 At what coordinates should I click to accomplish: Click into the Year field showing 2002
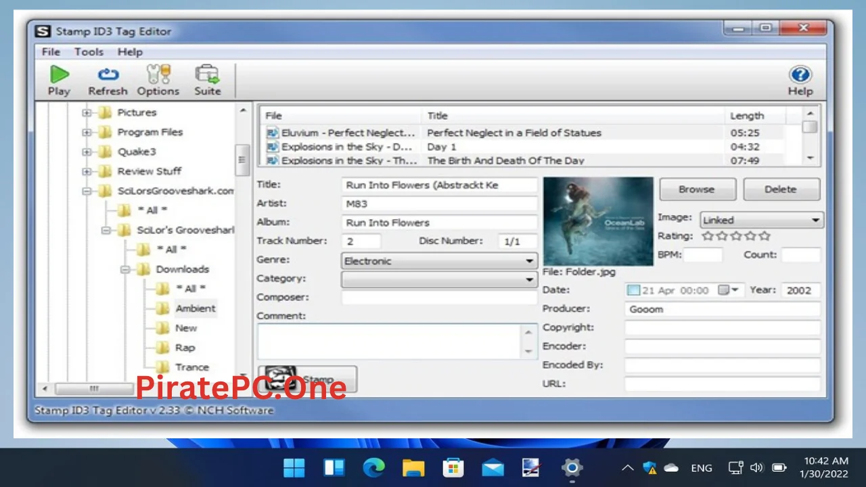pyautogui.click(x=801, y=290)
